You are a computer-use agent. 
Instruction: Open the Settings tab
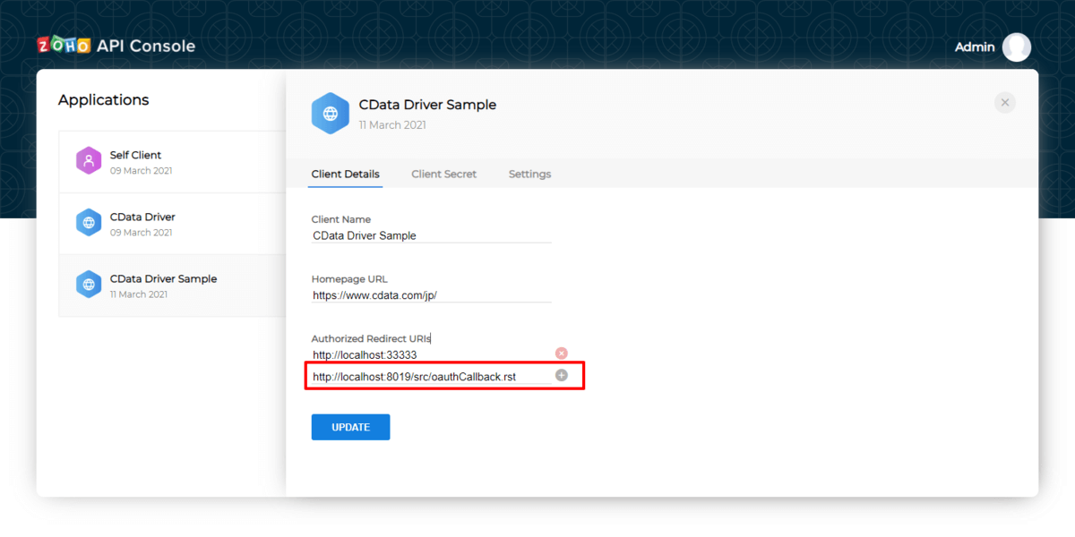pyautogui.click(x=529, y=174)
